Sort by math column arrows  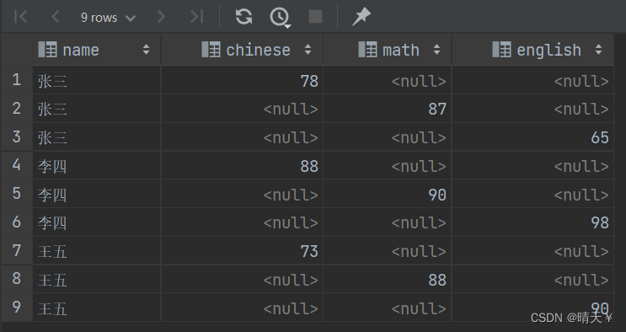click(436, 50)
